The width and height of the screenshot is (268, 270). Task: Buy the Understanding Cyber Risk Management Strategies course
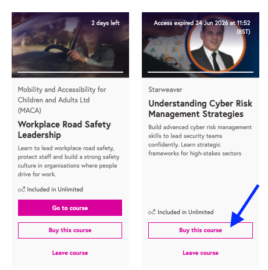(201, 230)
